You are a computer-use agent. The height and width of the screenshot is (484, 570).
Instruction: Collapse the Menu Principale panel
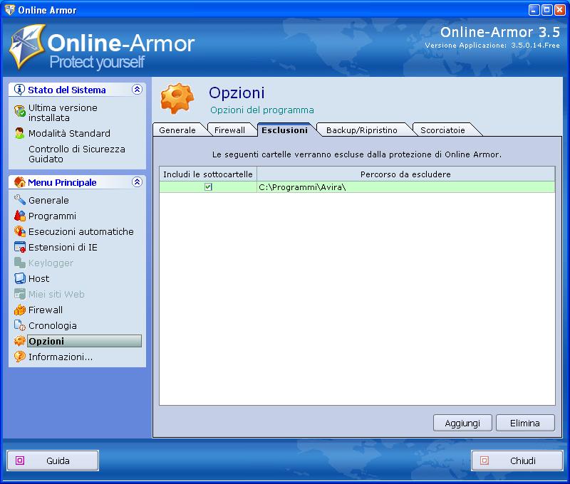coord(137,182)
